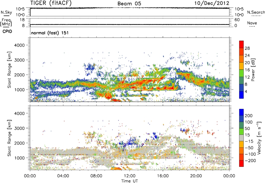
Task: Click the "50" value on Velocity colorbar
Action: click(x=247, y=128)
